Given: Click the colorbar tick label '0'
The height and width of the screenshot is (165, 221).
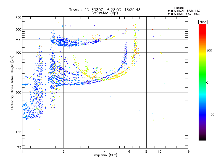Looking at the screenshot, I should pos(207,82).
